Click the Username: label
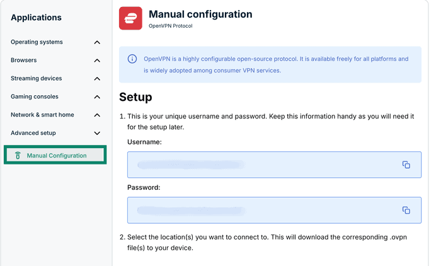441x266 pixels. pyautogui.click(x=144, y=142)
